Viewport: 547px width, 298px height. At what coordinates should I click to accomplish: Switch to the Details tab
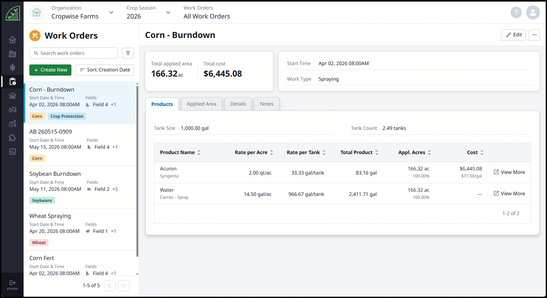[238, 104]
